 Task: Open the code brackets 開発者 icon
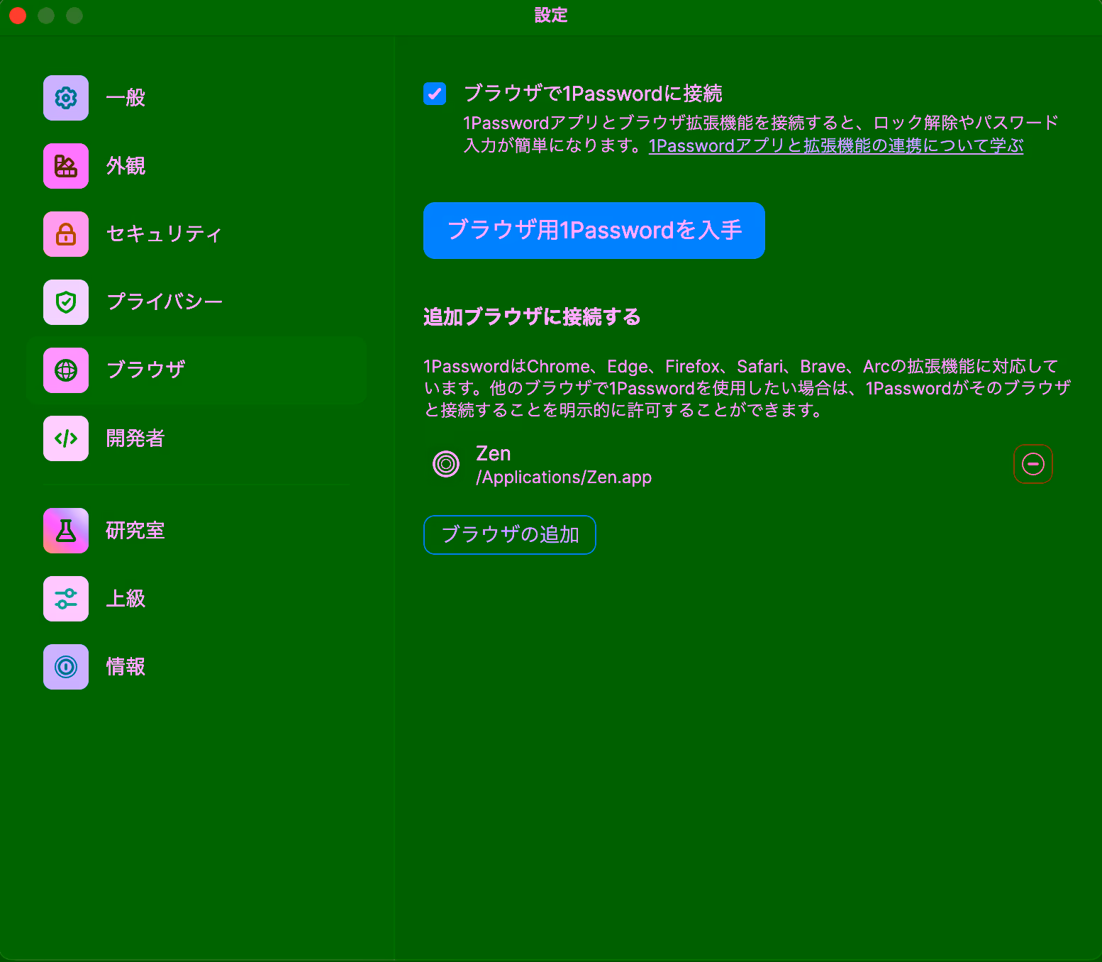coord(66,438)
